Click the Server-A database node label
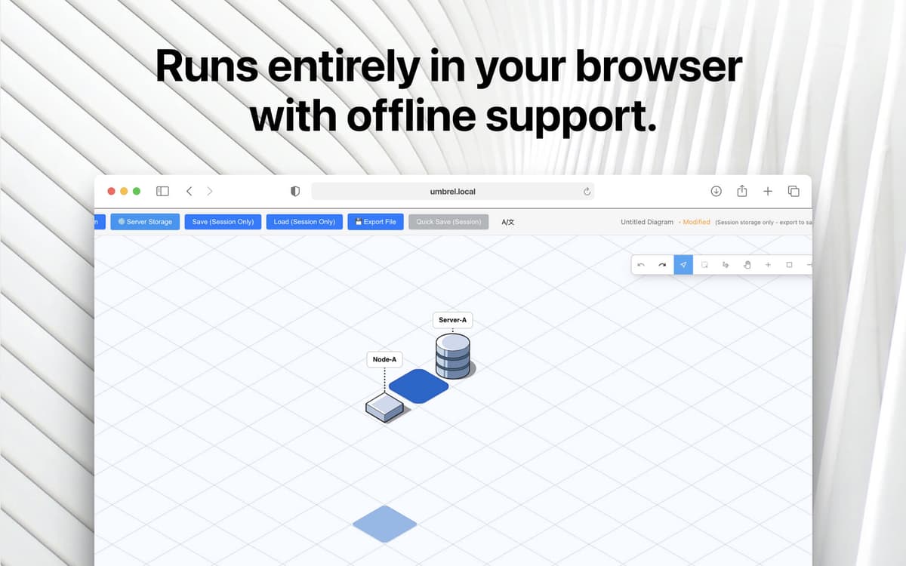The image size is (906, 566). (x=452, y=319)
